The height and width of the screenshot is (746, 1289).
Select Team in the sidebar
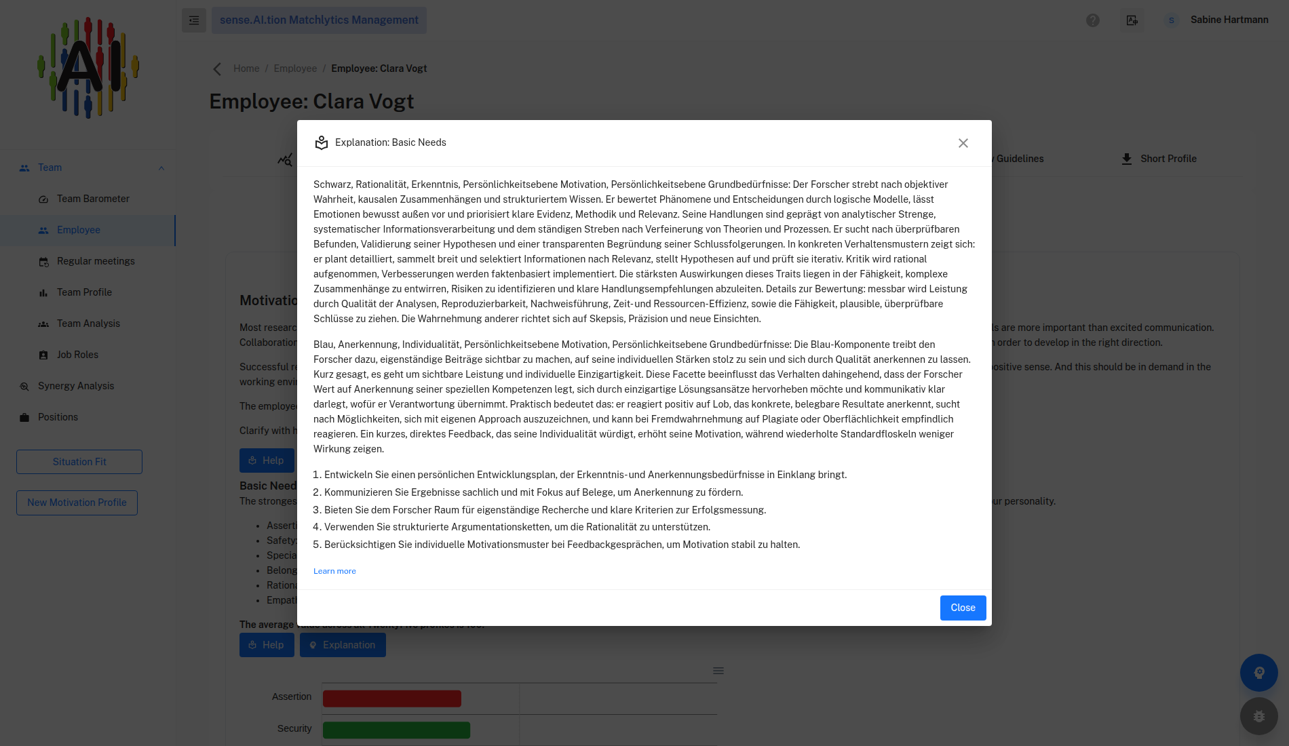coord(50,168)
